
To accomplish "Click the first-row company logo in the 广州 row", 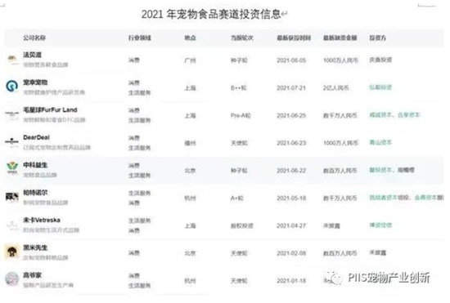I will pos(11,59).
